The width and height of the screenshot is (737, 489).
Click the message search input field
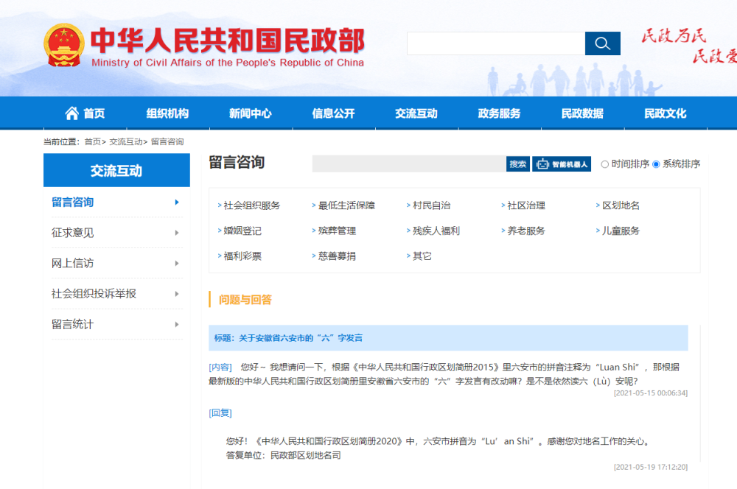(408, 164)
